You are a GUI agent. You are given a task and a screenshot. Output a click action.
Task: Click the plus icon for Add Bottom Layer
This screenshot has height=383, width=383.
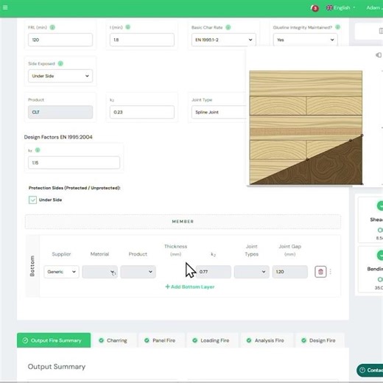pyautogui.click(x=167, y=287)
